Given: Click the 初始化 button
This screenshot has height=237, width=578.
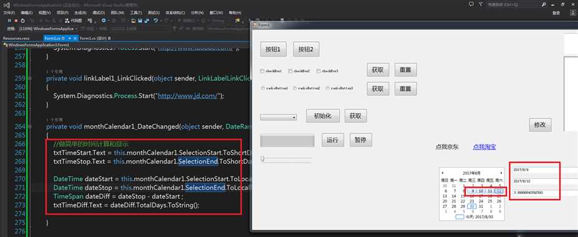Looking at the screenshot, I should click(322, 116).
